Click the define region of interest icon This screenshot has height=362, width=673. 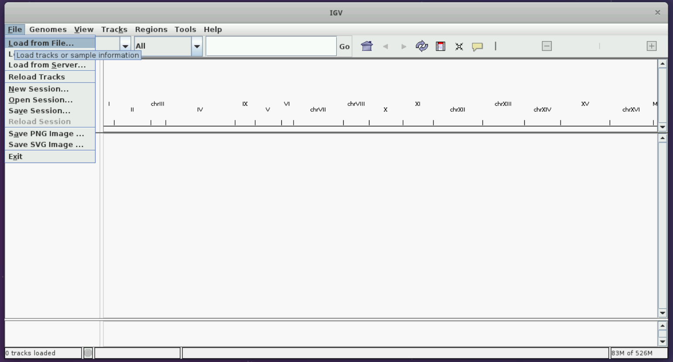pos(441,46)
